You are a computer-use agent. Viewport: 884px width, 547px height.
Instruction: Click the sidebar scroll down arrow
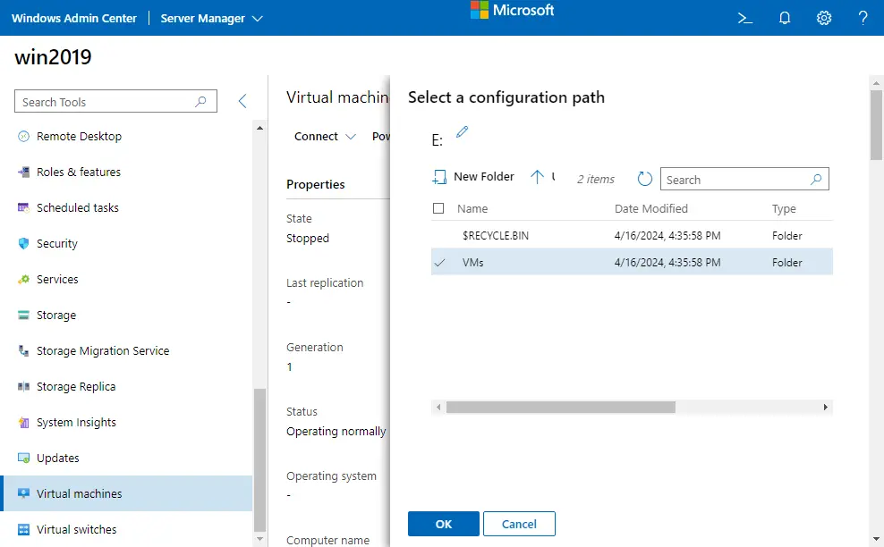[259, 539]
